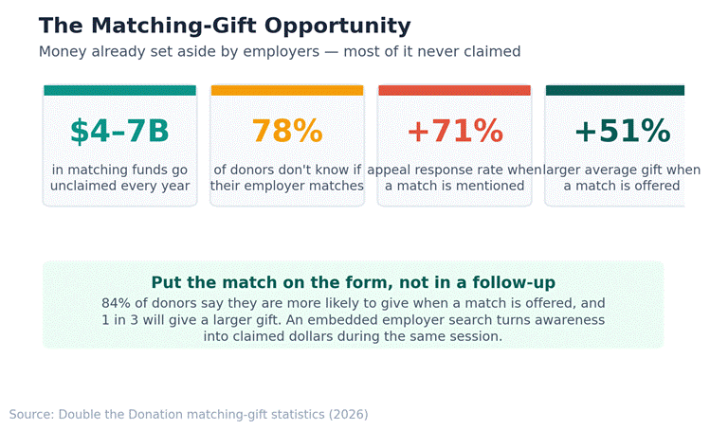Click the $4–7B statistic figure
The image size is (710, 430).
(x=119, y=132)
